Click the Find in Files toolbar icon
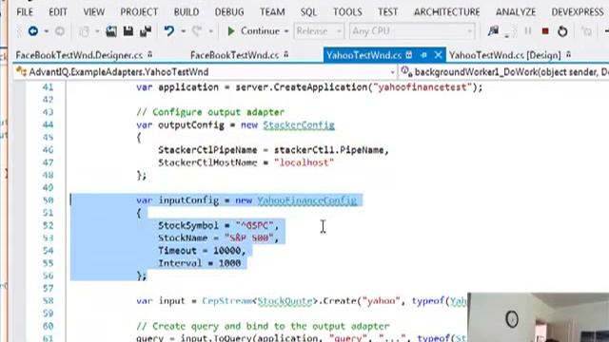Screen dimensions: 609x342 pos(493,31)
